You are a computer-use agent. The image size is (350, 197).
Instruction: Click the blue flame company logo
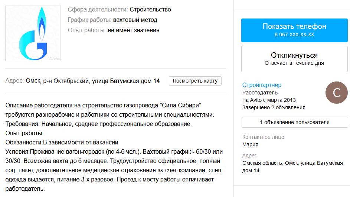click(33, 33)
